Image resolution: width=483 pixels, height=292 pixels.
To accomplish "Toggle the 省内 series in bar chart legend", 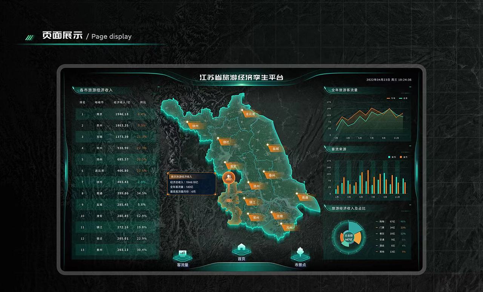I will tap(392, 157).
